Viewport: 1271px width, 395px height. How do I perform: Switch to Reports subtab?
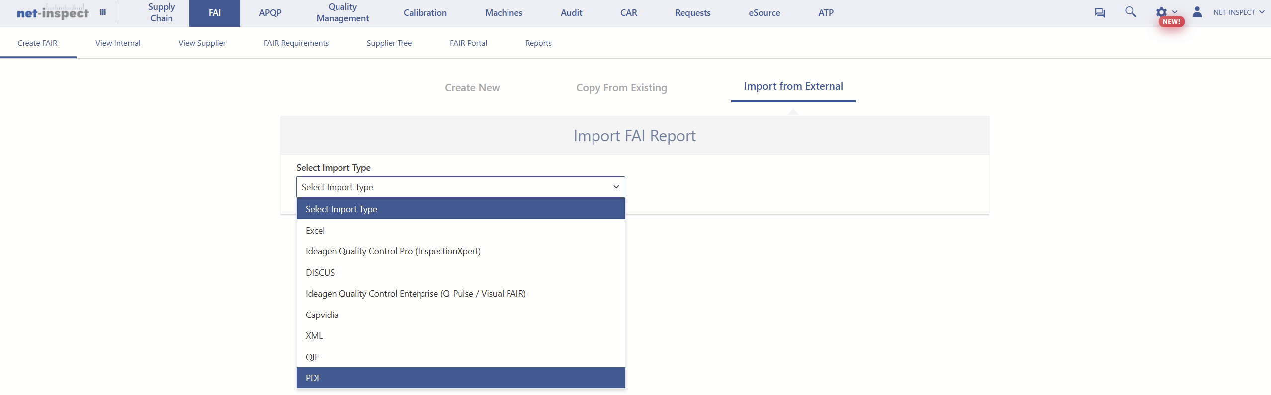pos(538,43)
